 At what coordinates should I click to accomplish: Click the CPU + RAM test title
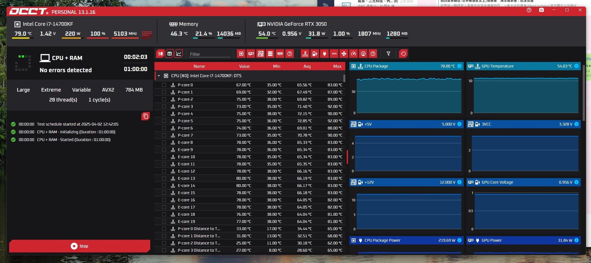pos(67,58)
